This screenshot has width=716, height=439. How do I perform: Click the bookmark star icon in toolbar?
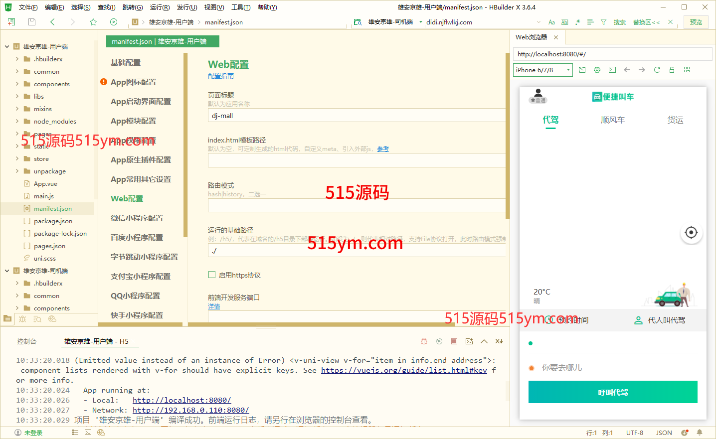click(93, 22)
